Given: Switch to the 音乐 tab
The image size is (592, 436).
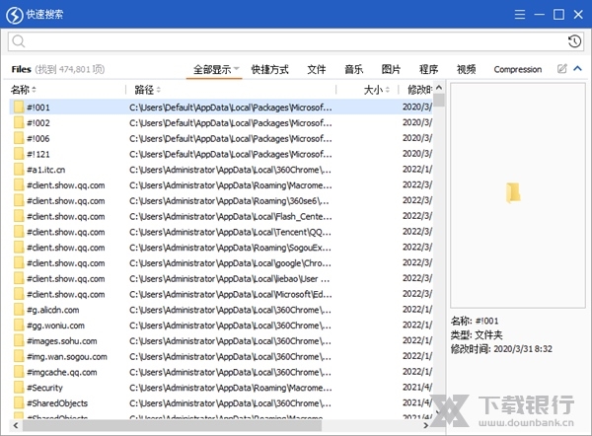Looking at the screenshot, I should 353,69.
